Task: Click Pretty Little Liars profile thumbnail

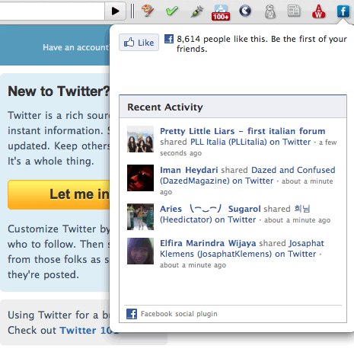Action: [140, 139]
